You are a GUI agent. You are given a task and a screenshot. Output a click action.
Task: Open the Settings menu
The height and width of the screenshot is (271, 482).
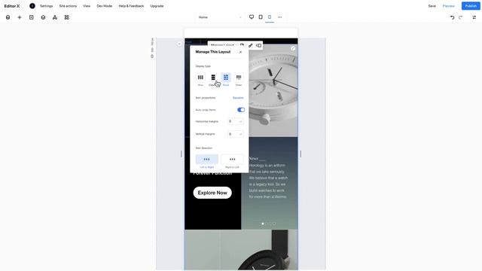(x=47, y=6)
